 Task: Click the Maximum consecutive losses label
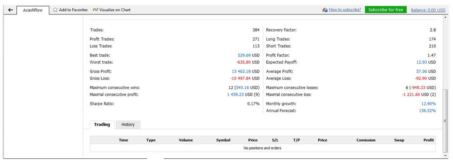[x=292, y=88]
